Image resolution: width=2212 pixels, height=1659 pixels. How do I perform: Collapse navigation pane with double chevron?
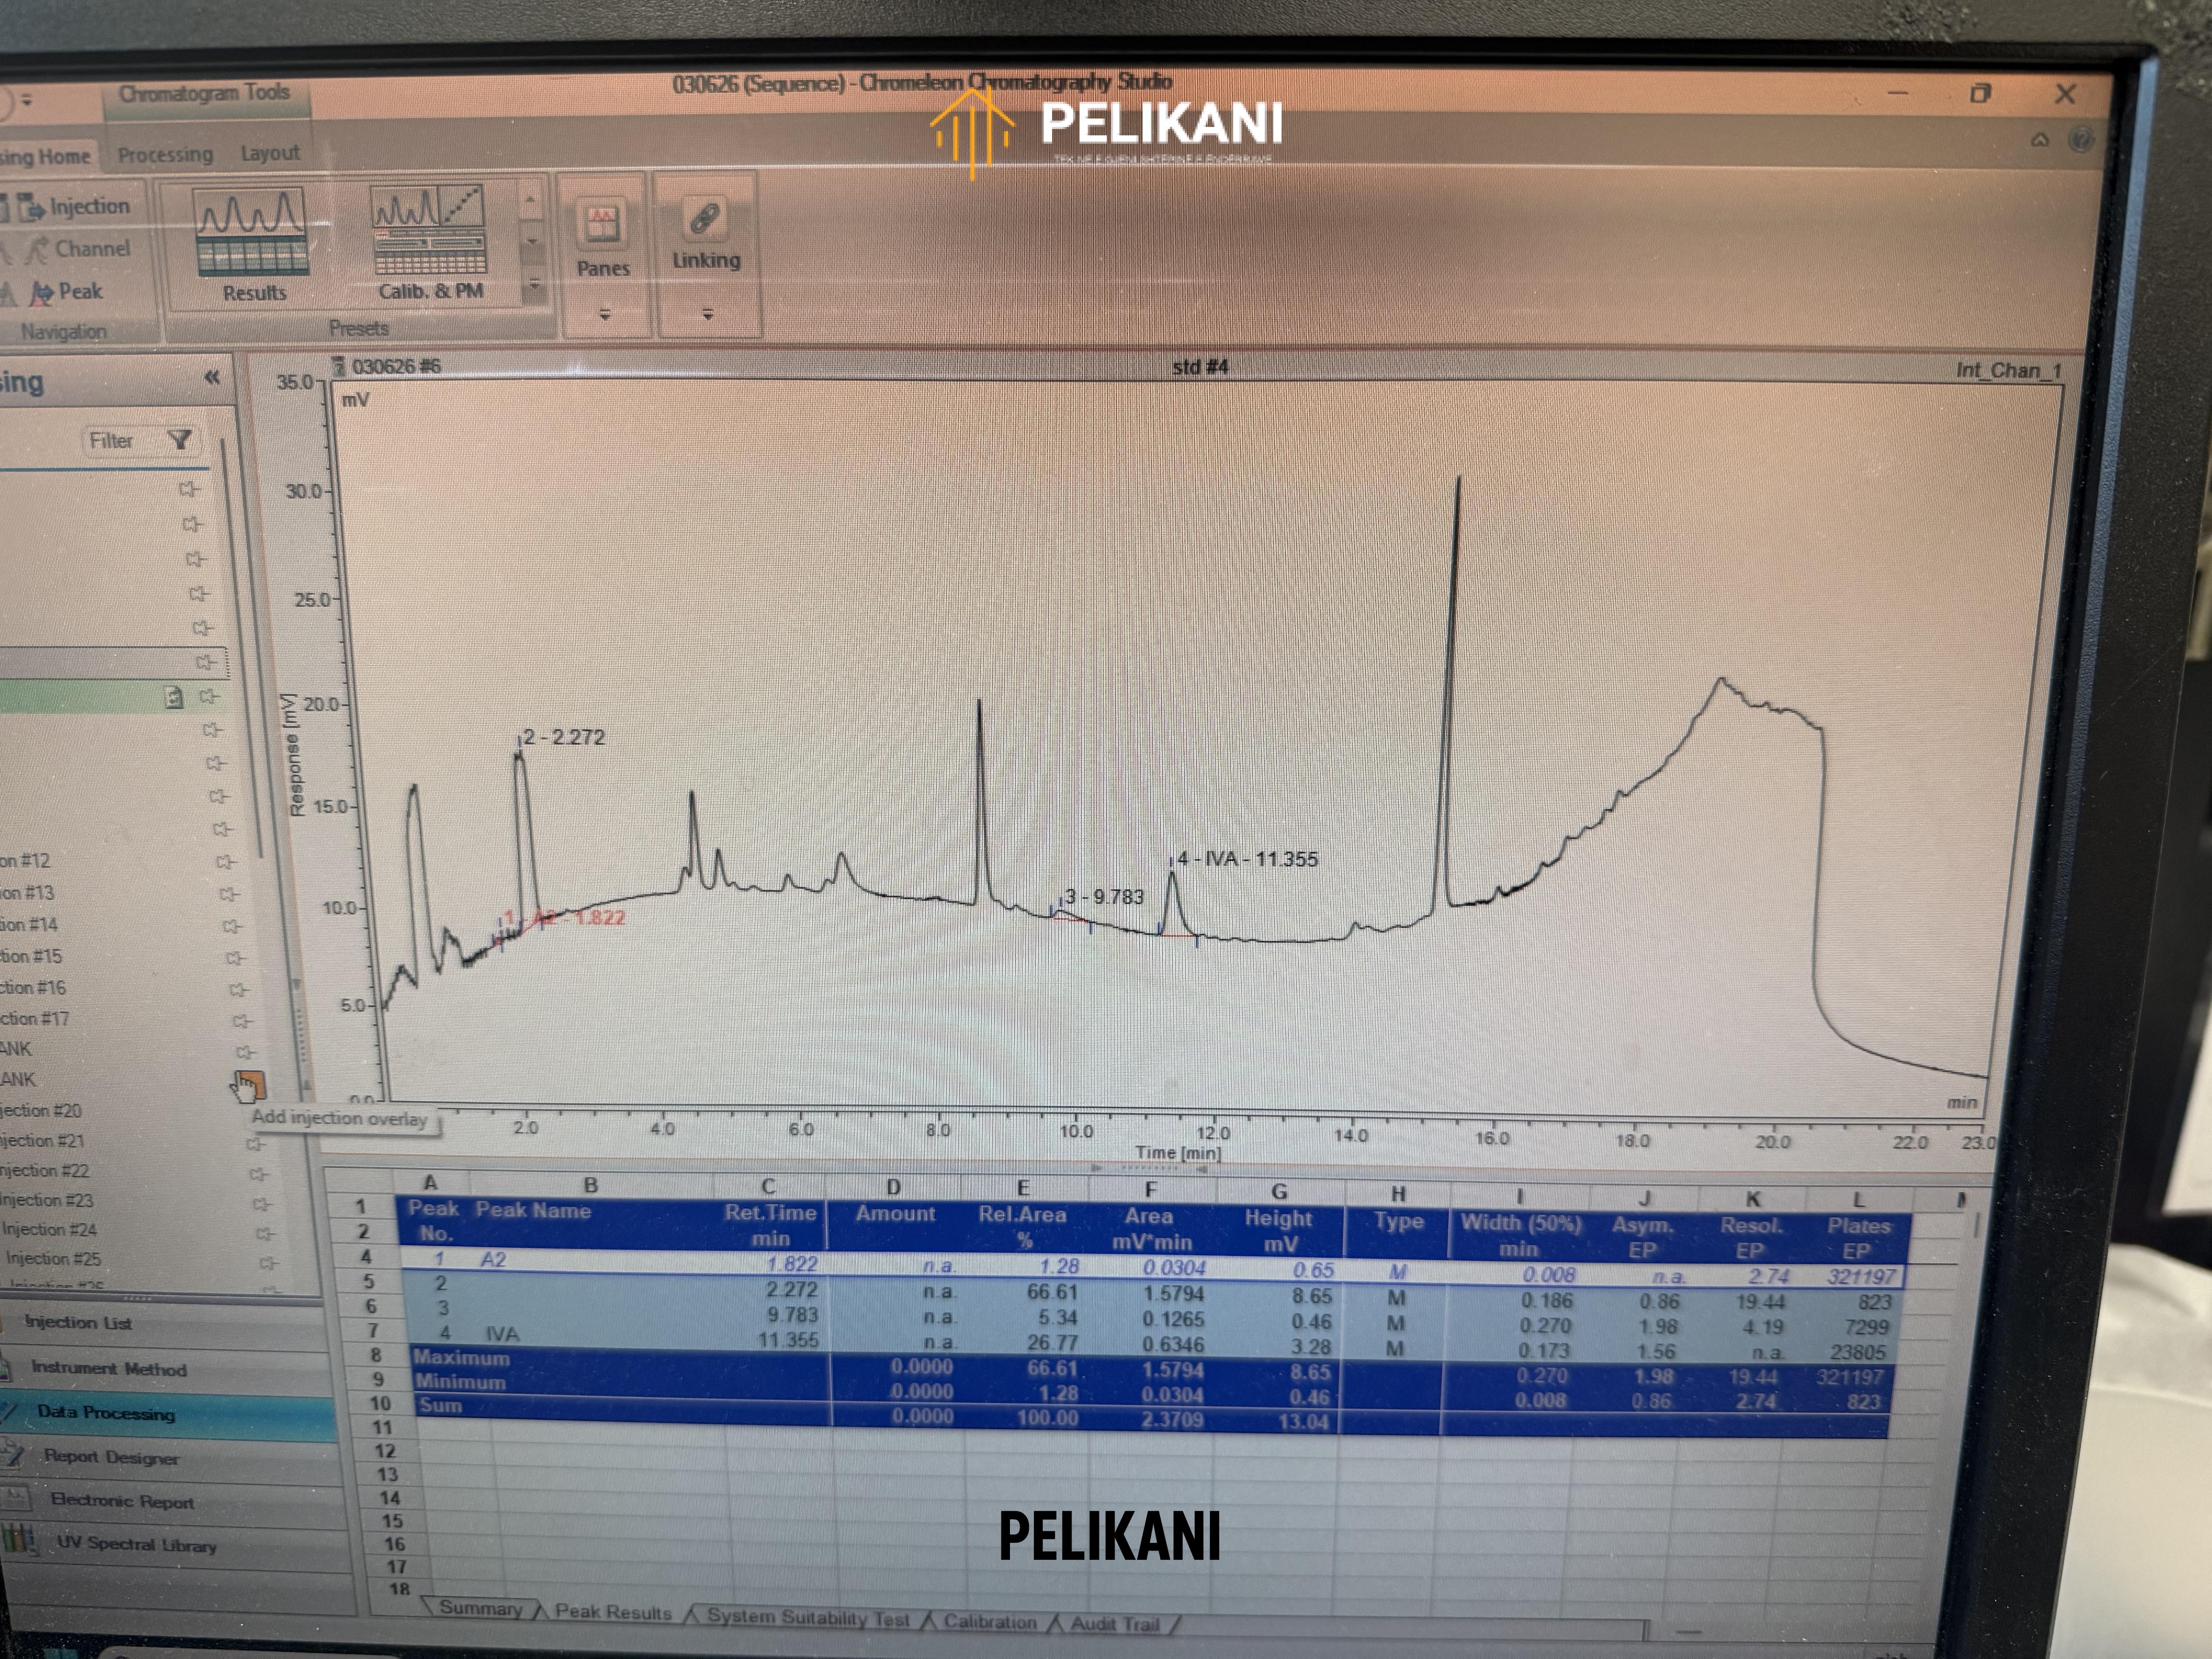(x=211, y=377)
